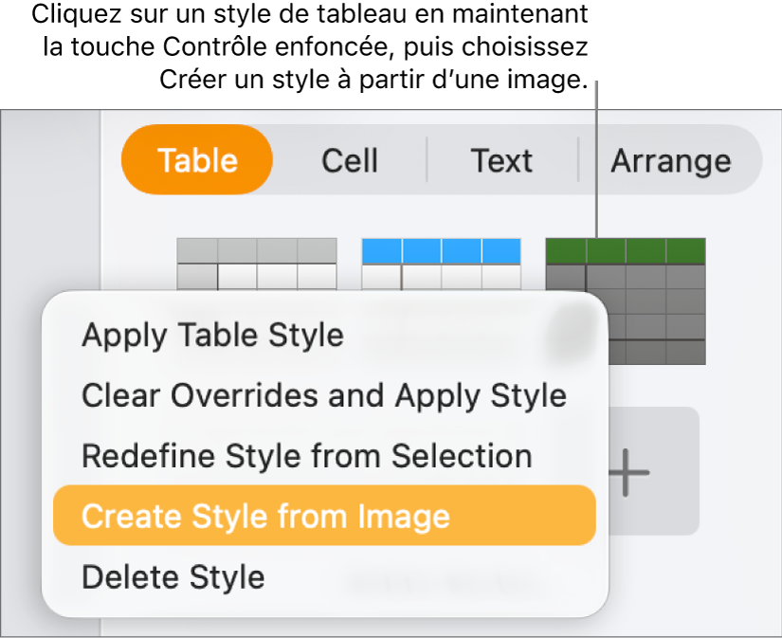Click the blue header row of the middle style
This screenshot has height=638, width=782.
click(x=442, y=248)
